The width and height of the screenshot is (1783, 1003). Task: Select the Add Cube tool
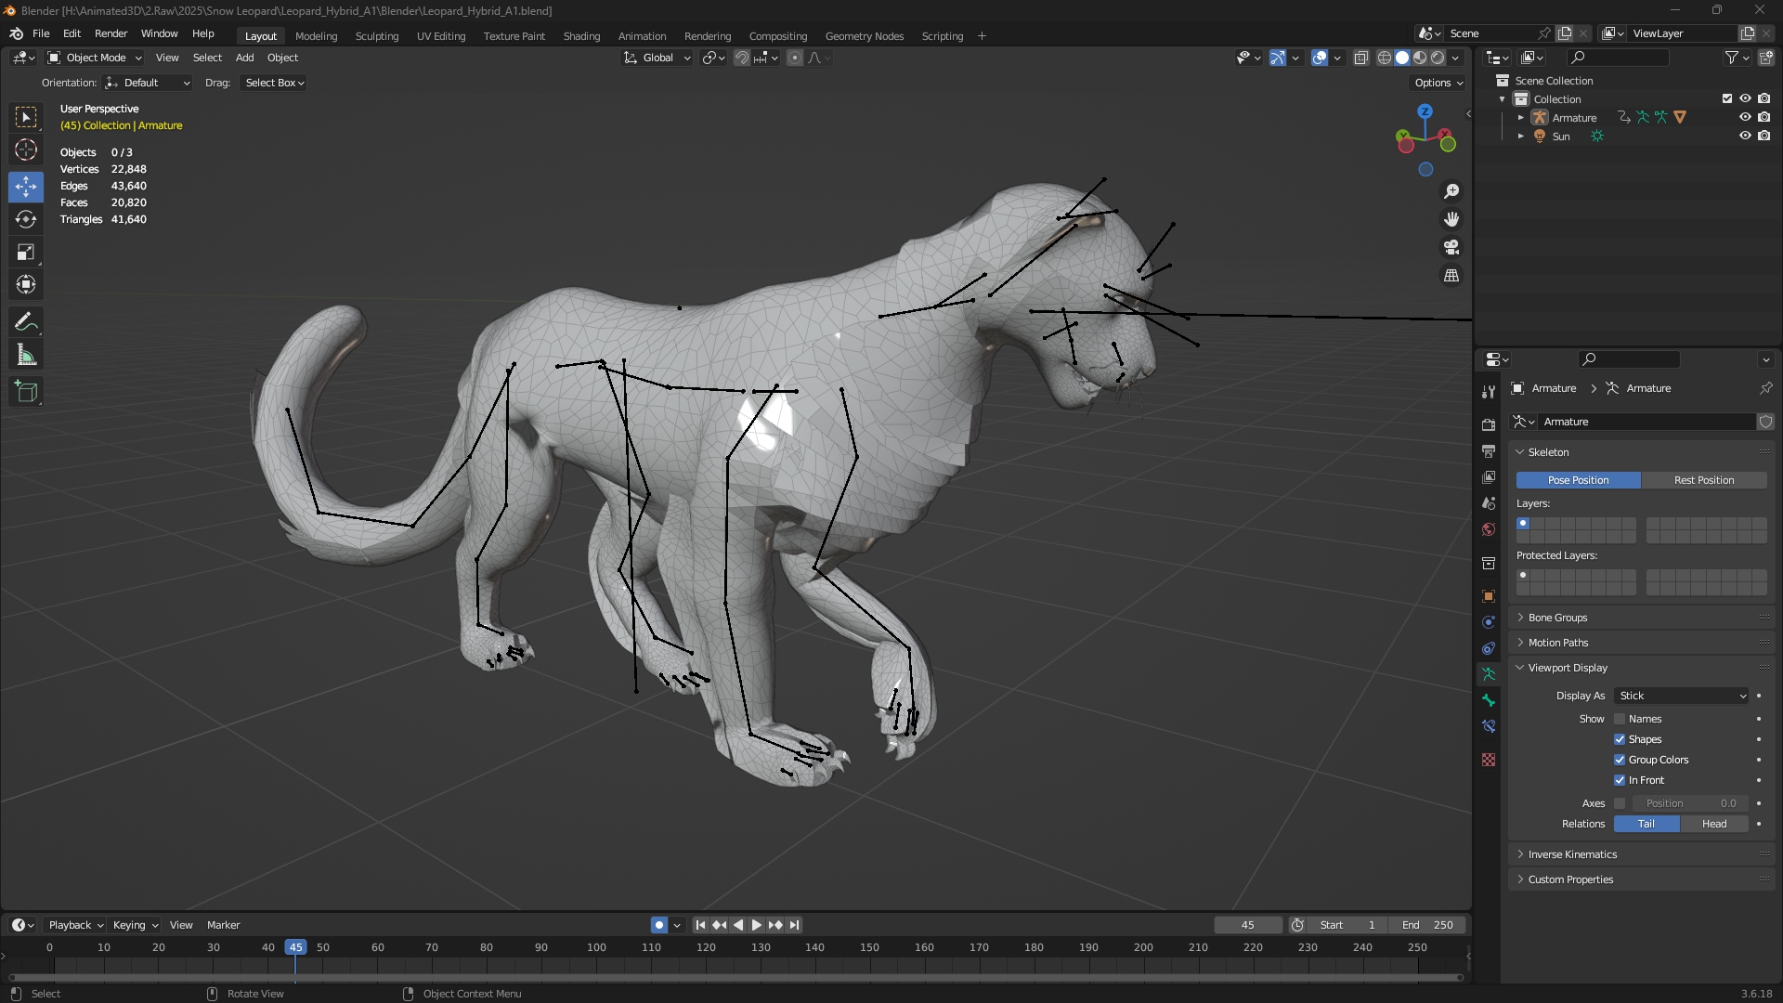(26, 392)
